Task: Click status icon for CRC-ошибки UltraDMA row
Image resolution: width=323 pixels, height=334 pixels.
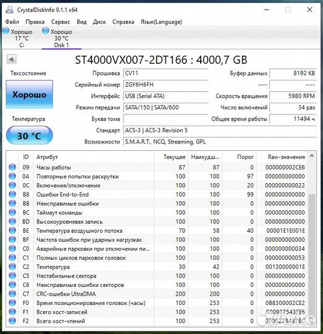Action: tap(12, 294)
